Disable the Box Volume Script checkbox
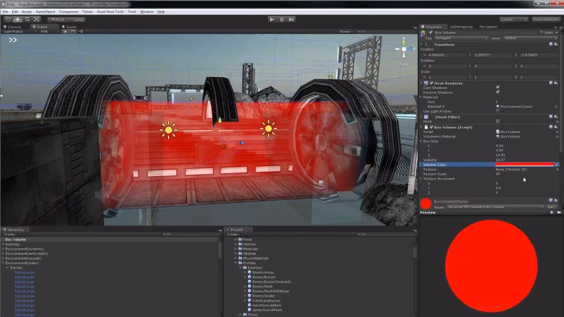 (x=431, y=127)
